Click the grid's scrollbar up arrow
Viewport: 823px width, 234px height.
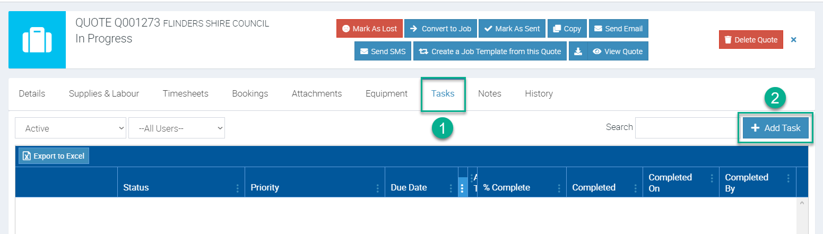click(801, 203)
